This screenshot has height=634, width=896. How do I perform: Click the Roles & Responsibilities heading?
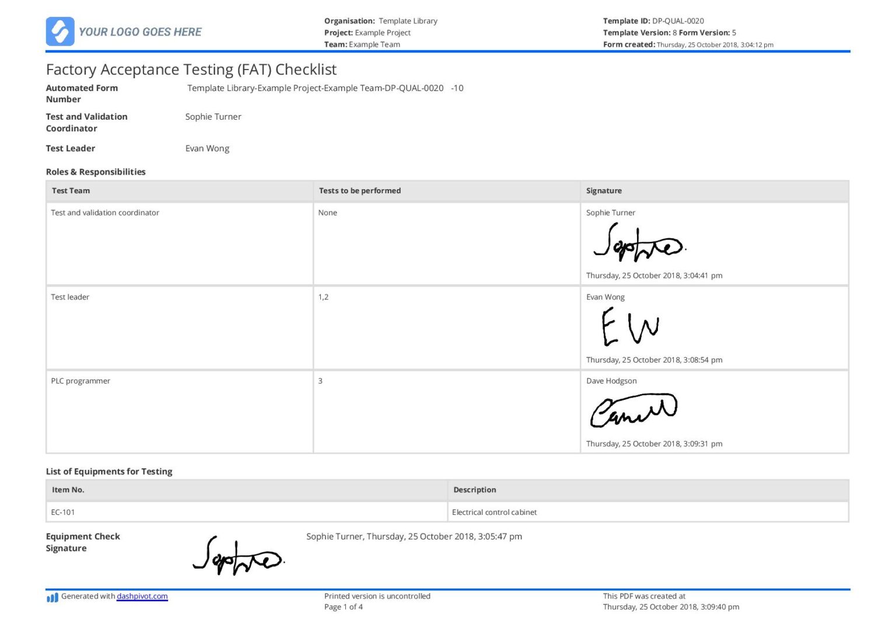[96, 172]
